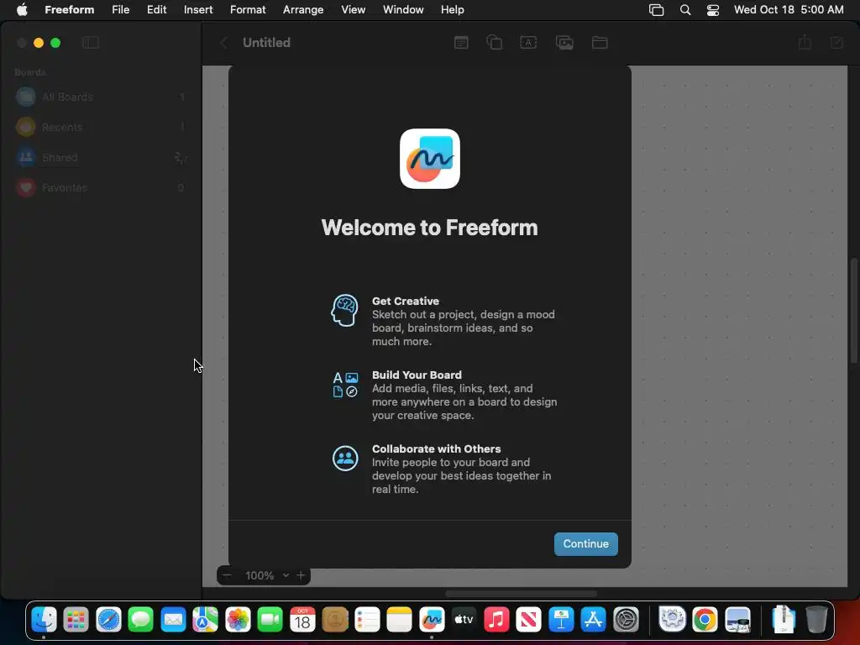Screen dimensions: 860x645
Task: Open System Settings from the Dock
Action: (x=626, y=620)
